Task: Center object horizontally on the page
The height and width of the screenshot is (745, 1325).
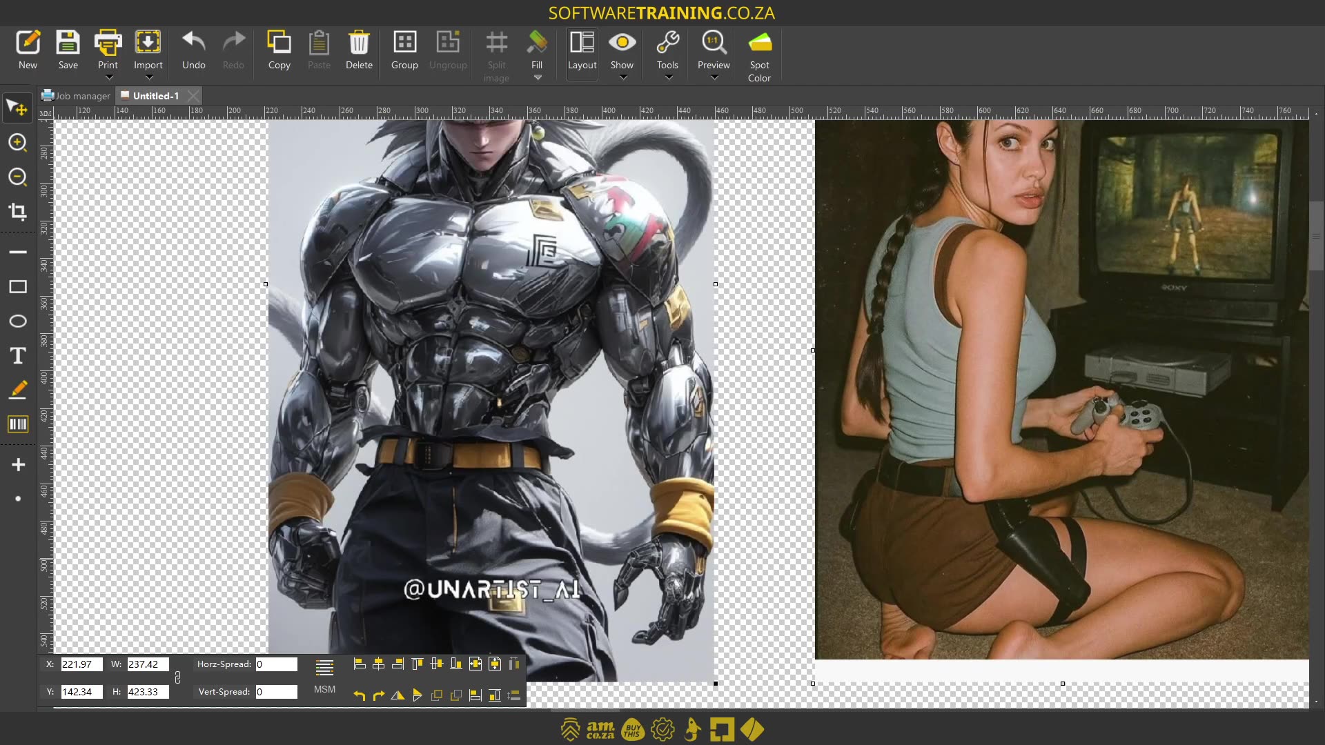Action: click(x=475, y=664)
